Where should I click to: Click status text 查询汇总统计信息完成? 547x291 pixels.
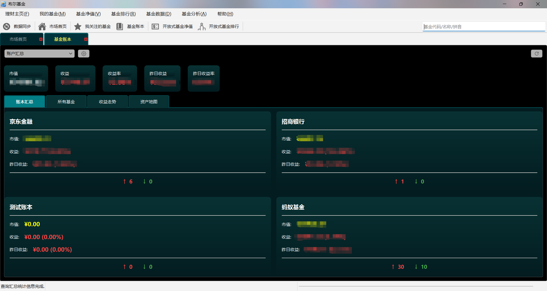[23, 286]
